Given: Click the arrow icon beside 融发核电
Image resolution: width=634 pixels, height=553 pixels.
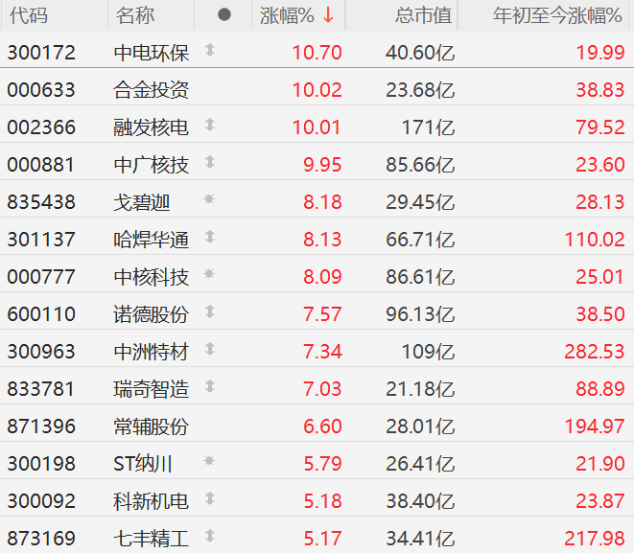Looking at the screenshot, I should pos(209,125).
